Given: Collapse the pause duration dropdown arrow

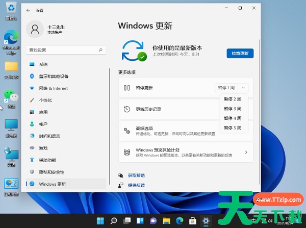Looking at the screenshot, I should (x=243, y=88).
